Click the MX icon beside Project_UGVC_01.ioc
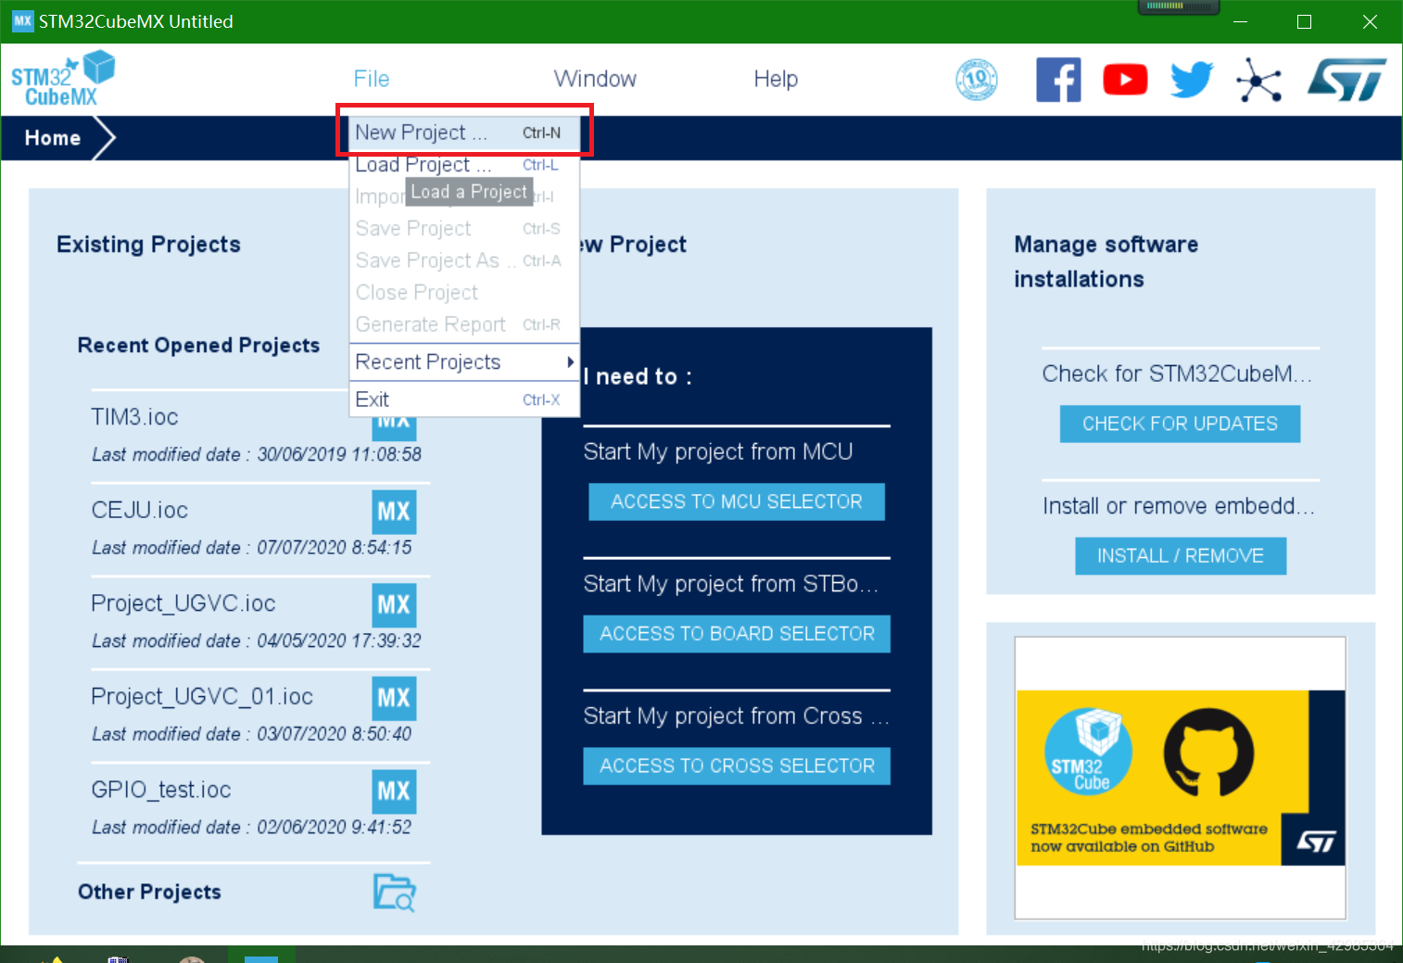This screenshot has width=1403, height=963. (x=394, y=698)
